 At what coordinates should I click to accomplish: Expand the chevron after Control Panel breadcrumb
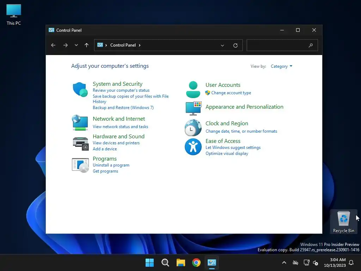coord(140,45)
